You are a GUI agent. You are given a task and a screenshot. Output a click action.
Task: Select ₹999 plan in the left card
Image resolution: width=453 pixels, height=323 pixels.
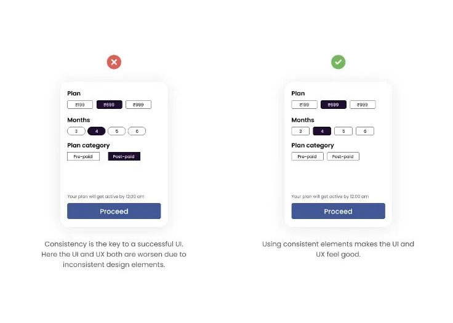(138, 105)
